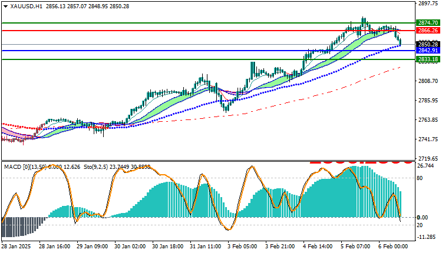Screen dimensions: 442x253
Task: Click the 4 Feb 14:00 time label
Action: click(318, 247)
